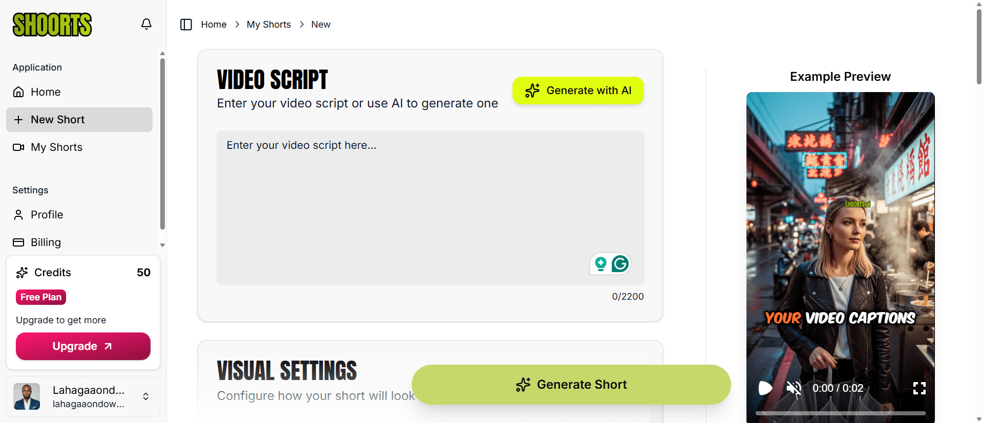This screenshot has height=423, width=983.
Task: Open the Home breadcrumb link
Action: coord(214,24)
